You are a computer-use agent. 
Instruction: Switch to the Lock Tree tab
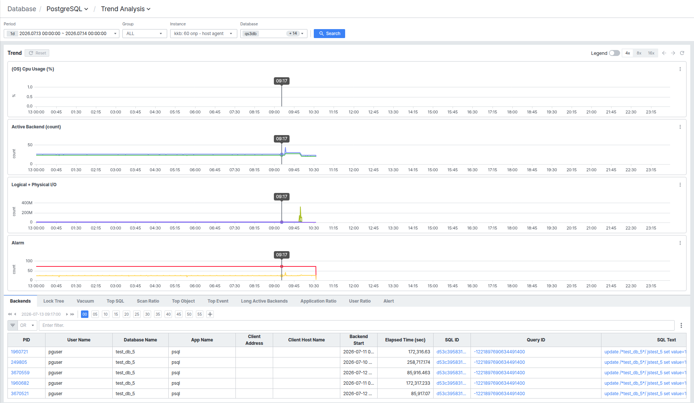53,301
